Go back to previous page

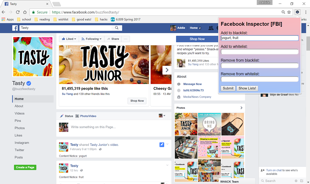coord(3,12)
